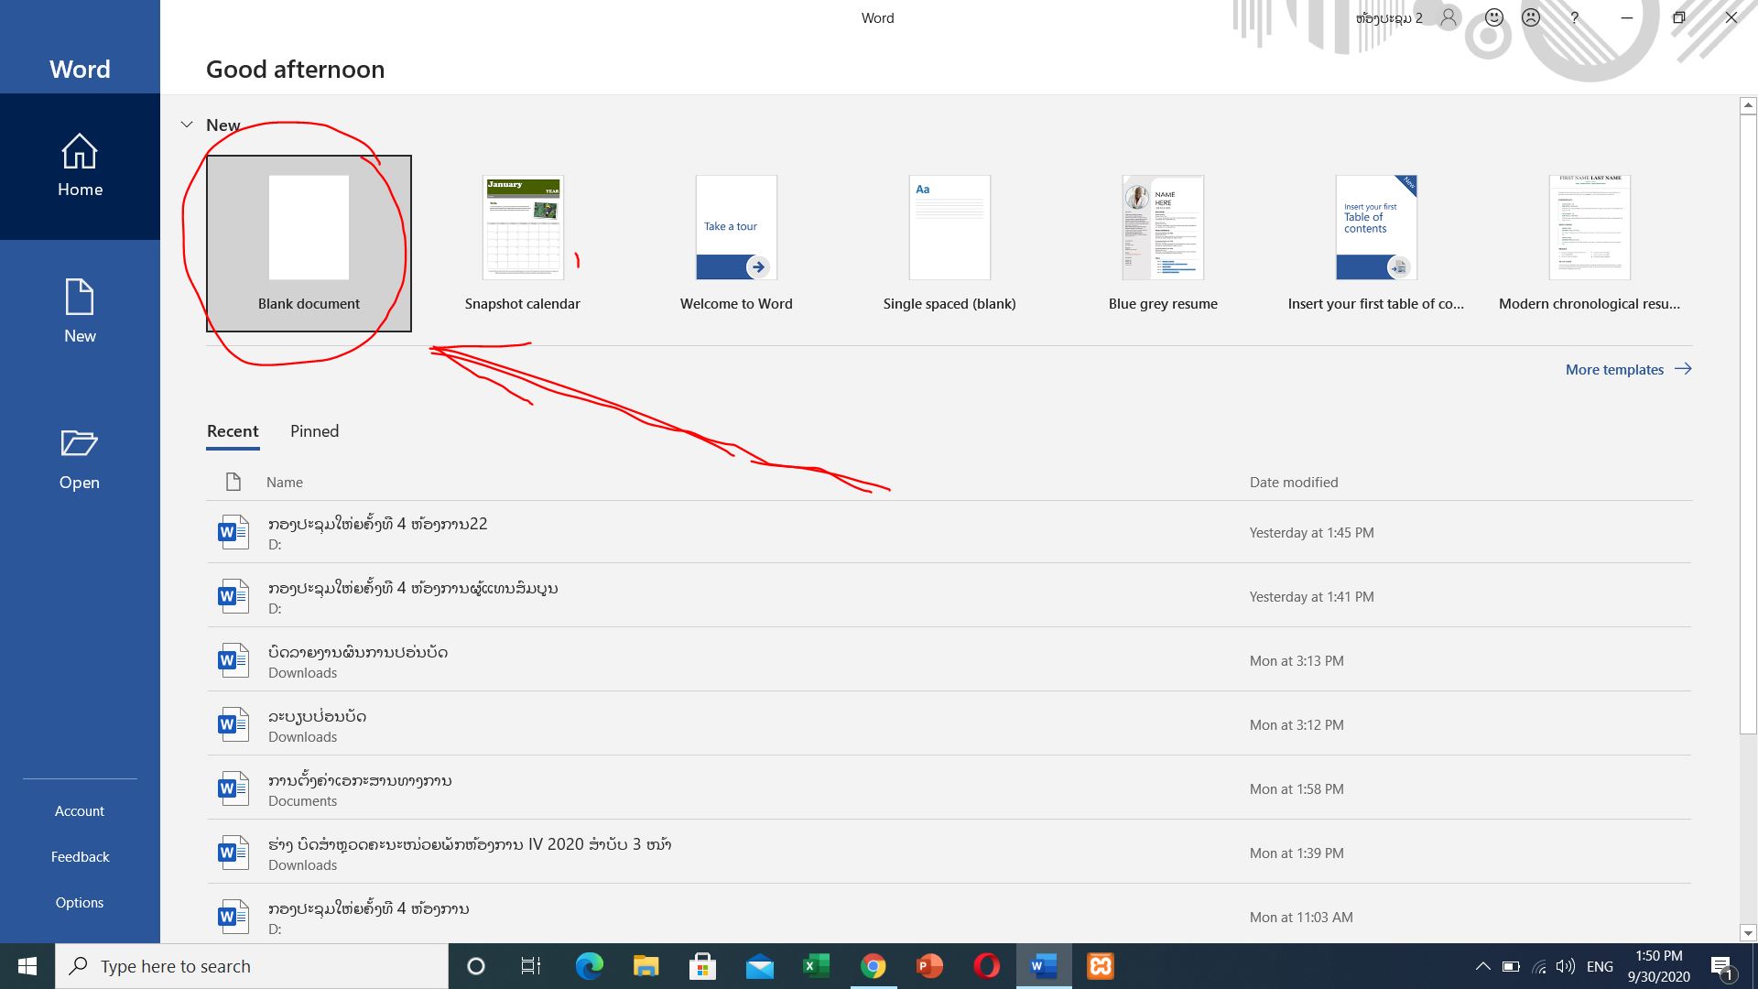The image size is (1758, 989).
Task: Change ENG input language
Action: 1600,966
